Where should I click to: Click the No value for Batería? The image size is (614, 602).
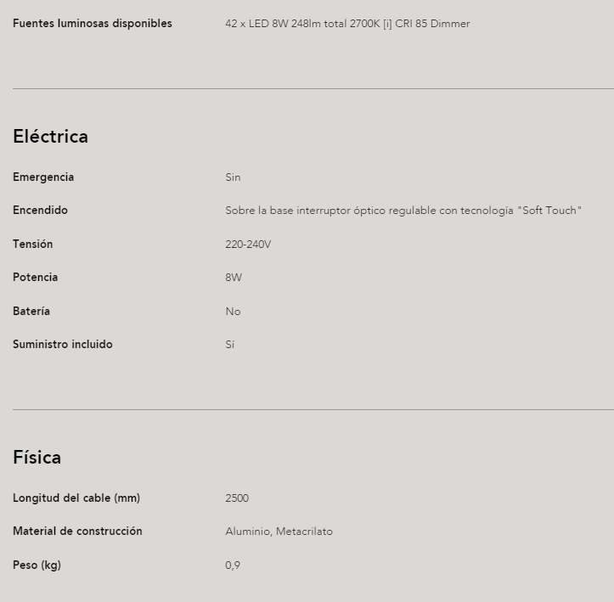pos(233,312)
